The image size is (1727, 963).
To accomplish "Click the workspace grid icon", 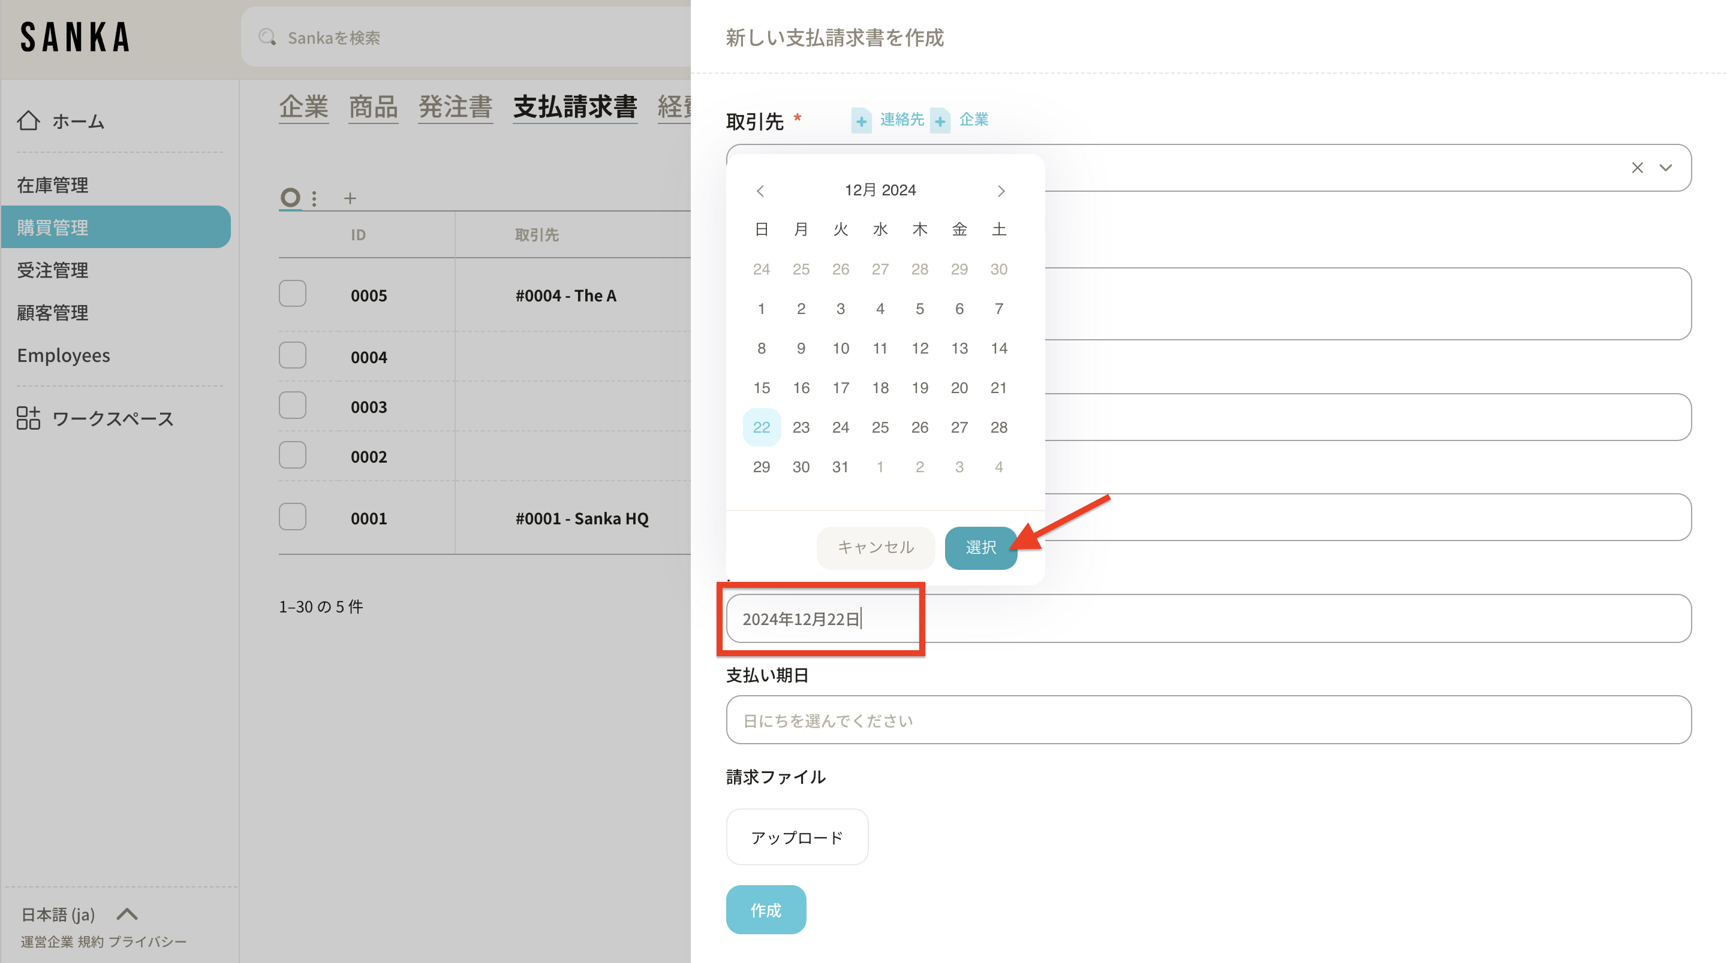I will 28,418.
